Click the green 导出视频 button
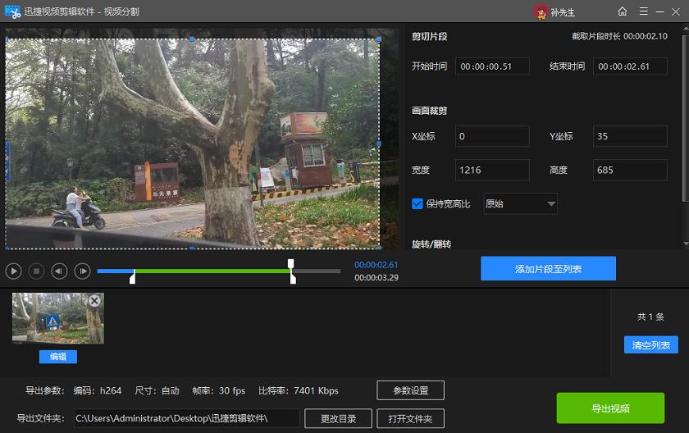 click(610, 408)
